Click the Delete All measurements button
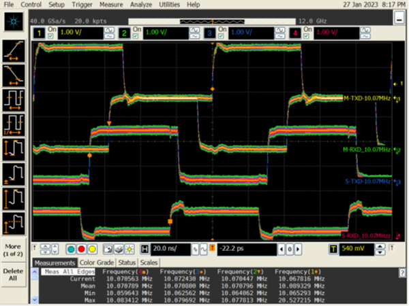The height and width of the screenshot is (306, 409). click(13, 275)
